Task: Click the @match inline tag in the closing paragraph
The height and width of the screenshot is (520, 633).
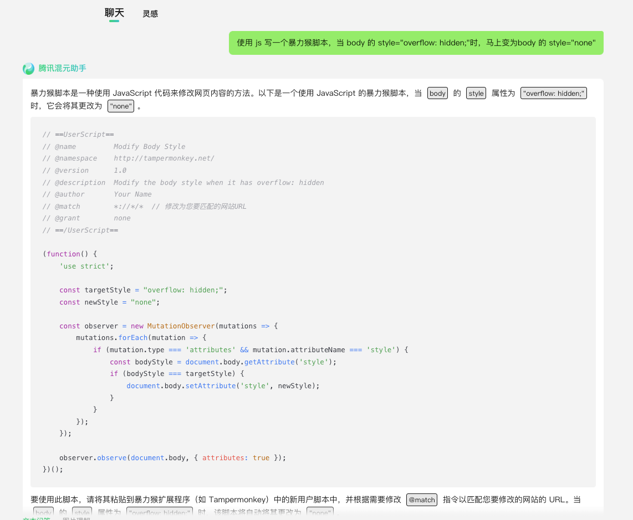Action: tap(421, 500)
